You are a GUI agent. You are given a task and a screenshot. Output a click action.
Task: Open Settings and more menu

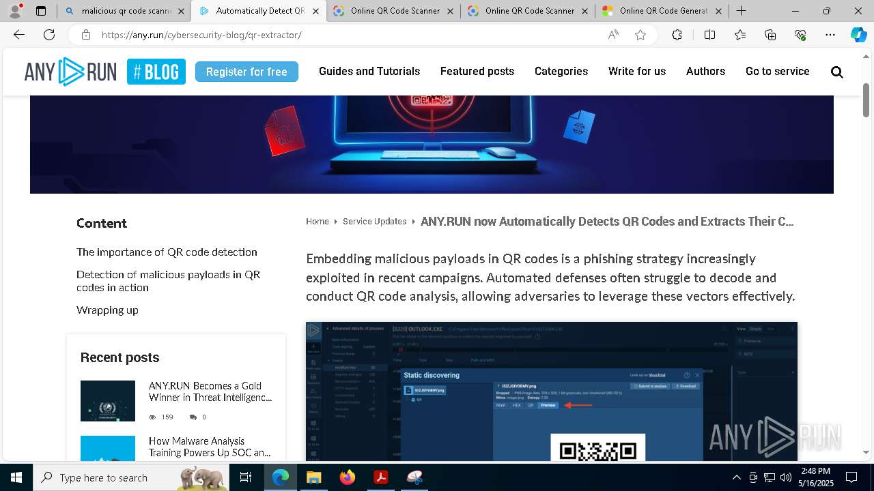830,35
